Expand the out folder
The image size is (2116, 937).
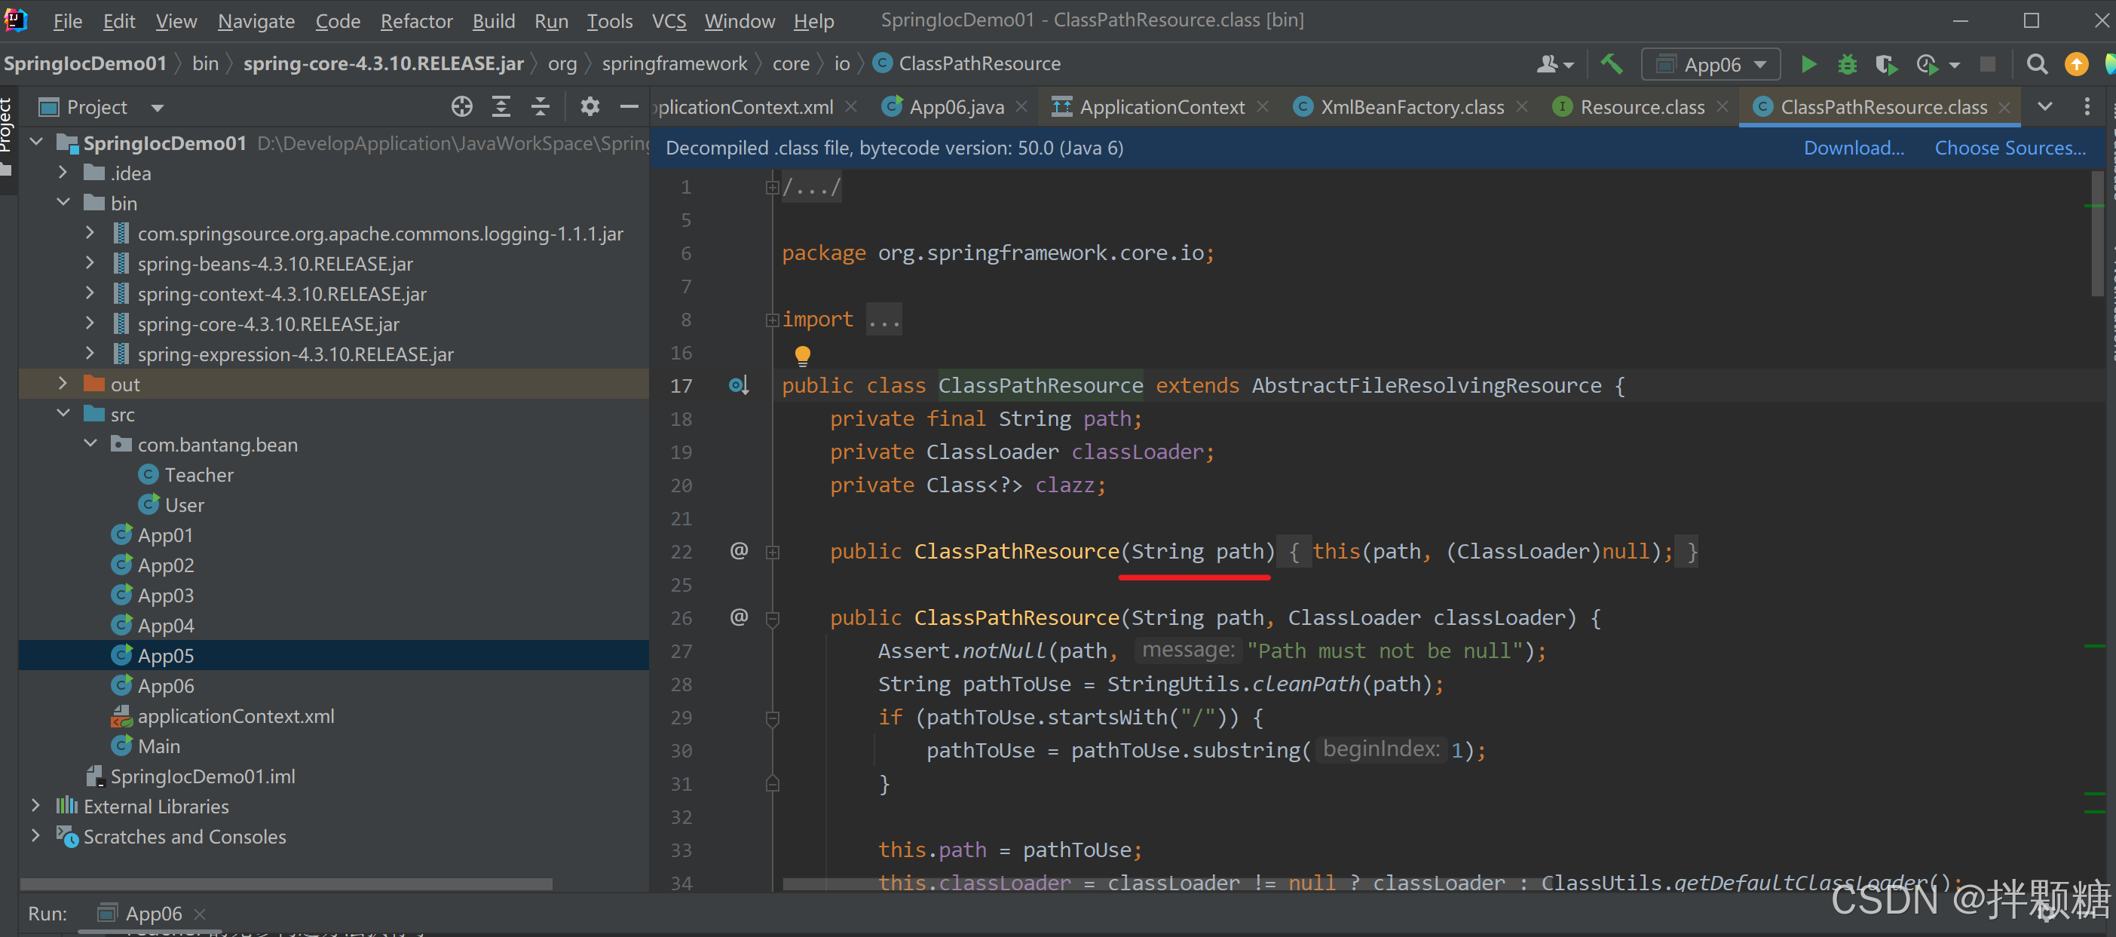click(x=63, y=384)
